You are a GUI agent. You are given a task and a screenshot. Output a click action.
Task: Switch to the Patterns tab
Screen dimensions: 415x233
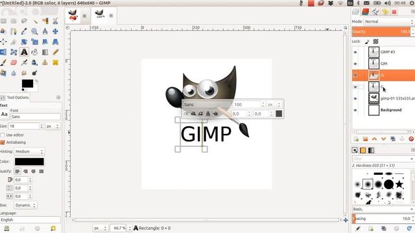[363, 150]
